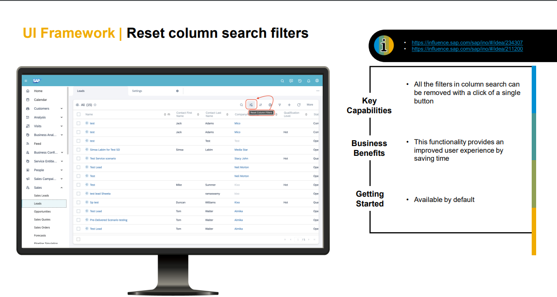
Task: Expand the Customers menu
Action: click(x=62, y=109)
